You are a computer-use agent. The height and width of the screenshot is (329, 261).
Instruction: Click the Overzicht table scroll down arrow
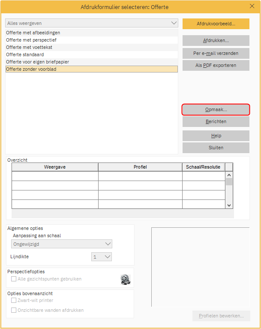point(229,205)
